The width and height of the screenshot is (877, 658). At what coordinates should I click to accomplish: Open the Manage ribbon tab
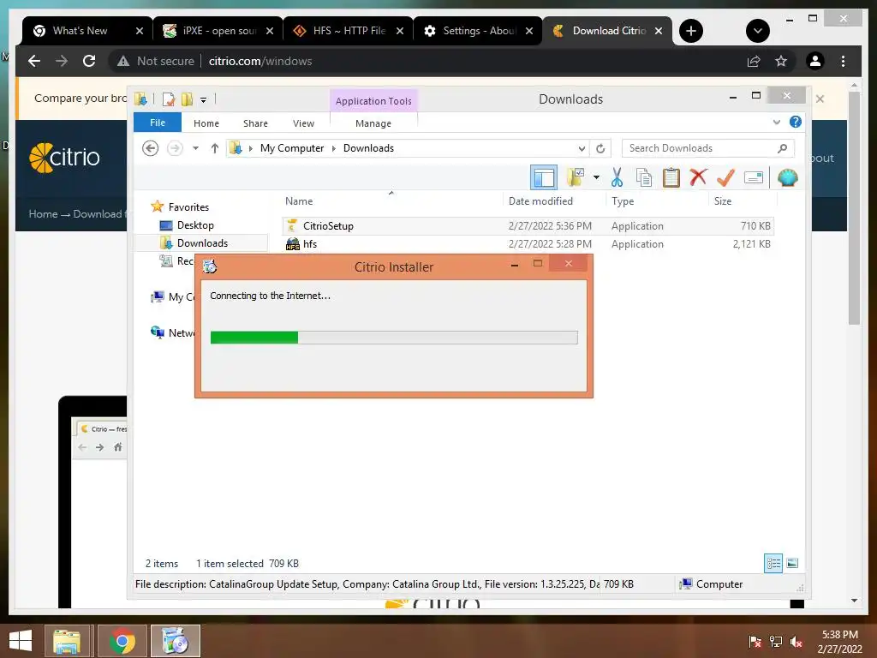[373, 123]
